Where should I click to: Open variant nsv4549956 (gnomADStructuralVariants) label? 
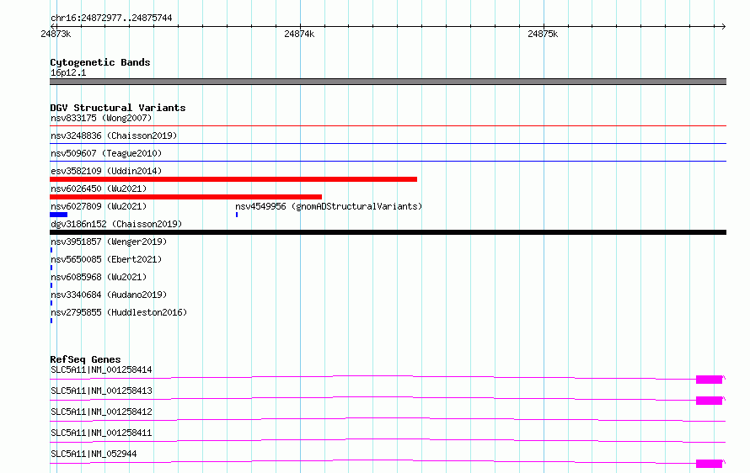click(329, 206)
